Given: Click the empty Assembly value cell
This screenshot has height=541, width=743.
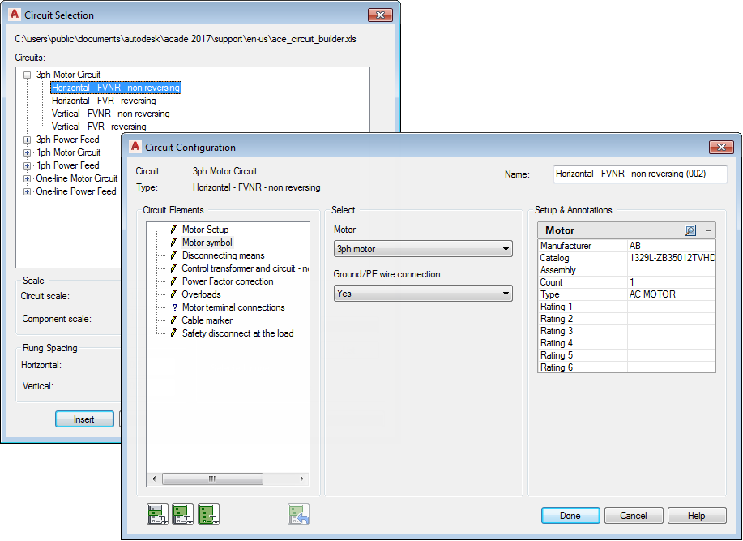Looking at the screenshot, I should tap(672, 270).
